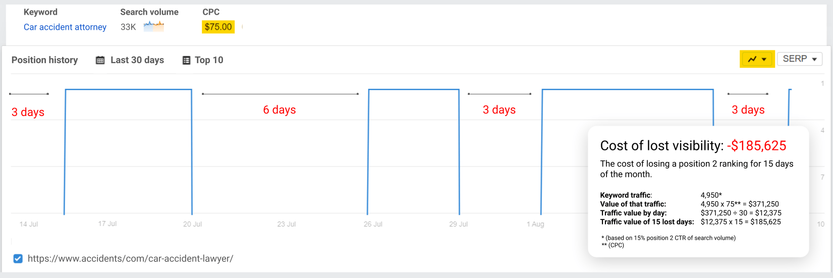Uncheck the accidents car-accident-lawyer URL checkbox
Viewport: 833px width, 278px height.
click(18, 259)
